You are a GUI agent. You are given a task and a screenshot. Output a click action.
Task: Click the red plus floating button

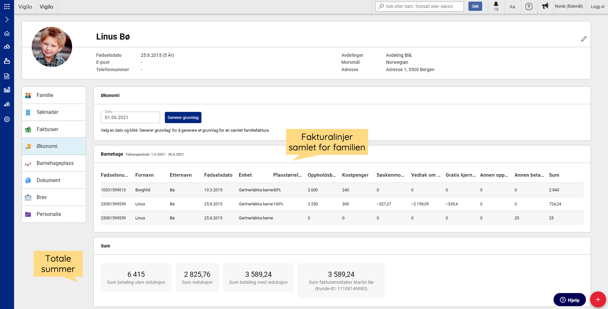pos(598,300)
